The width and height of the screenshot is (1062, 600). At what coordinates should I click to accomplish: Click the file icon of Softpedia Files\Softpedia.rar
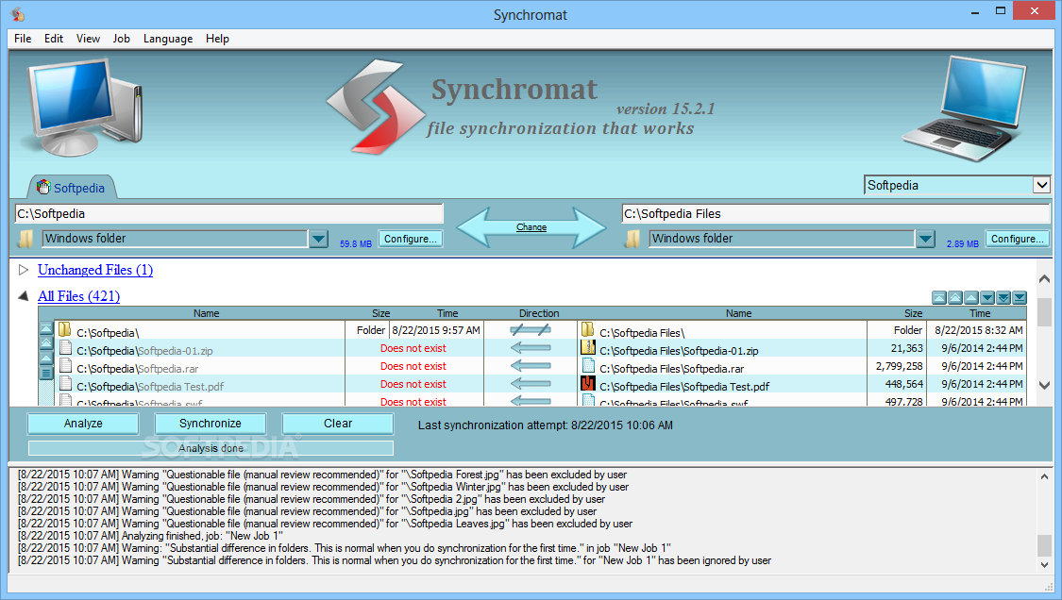pyautogui.click(x=588, y=366)
